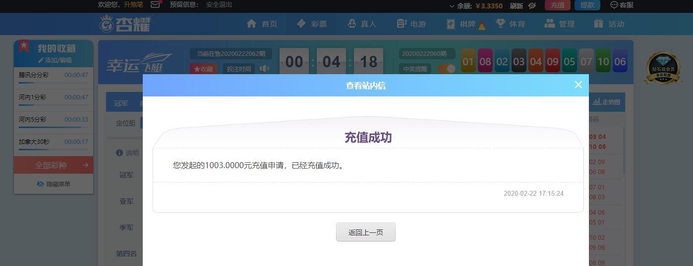Viewport: 693px width, 266px height.
Task: Click the 客服 customer service chat icon
Action: 614,5
